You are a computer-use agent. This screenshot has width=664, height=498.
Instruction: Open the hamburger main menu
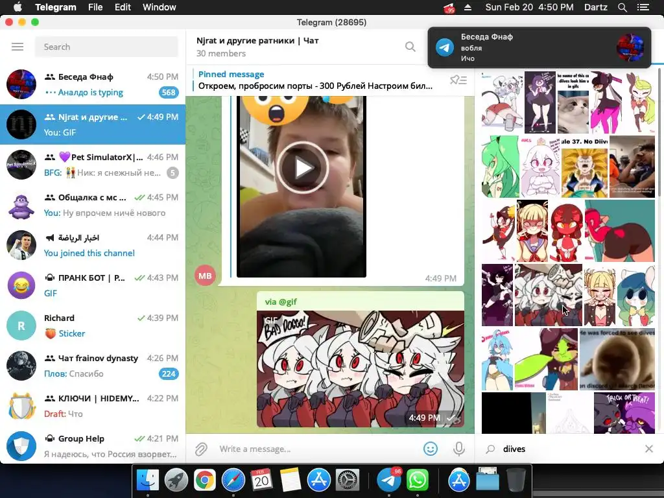[x=18, y=47]
